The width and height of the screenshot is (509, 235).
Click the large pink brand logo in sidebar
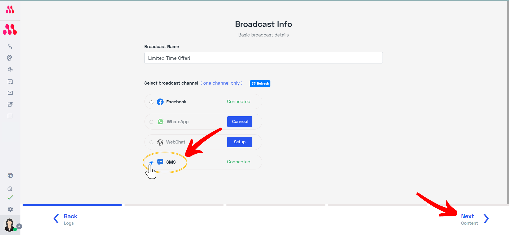pos(10,30)
